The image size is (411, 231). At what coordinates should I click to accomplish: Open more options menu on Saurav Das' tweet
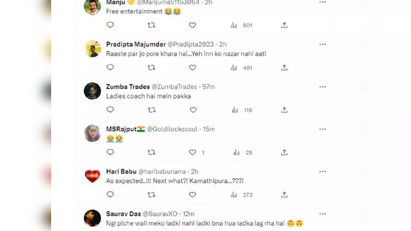322,214
